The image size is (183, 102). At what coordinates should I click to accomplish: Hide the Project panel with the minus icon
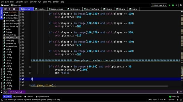17,9
